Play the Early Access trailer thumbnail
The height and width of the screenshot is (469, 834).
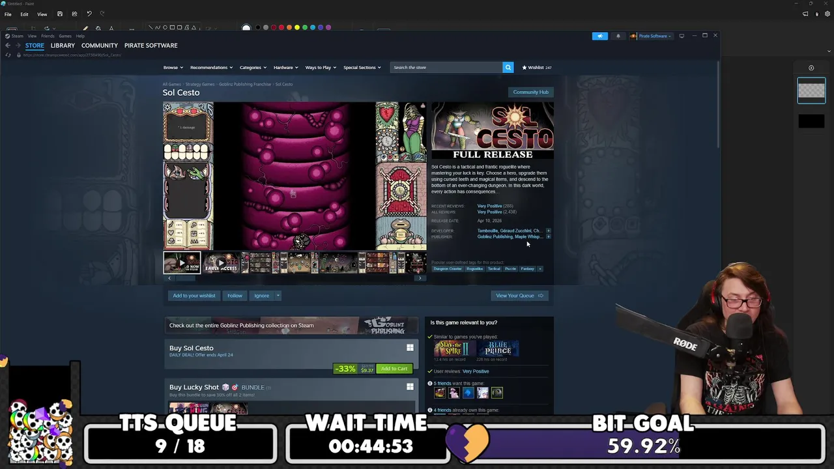(x=222, y=263)
